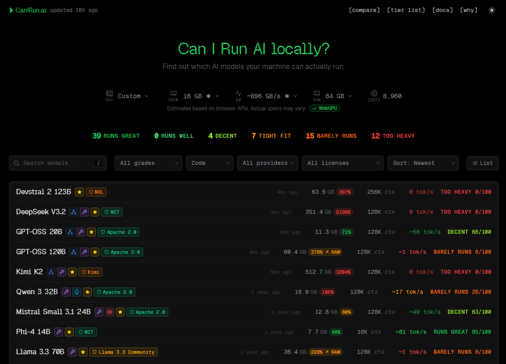Open the All licenses dropdown
The width and height of the screenshot is (506, 364).
click(343, 163)
